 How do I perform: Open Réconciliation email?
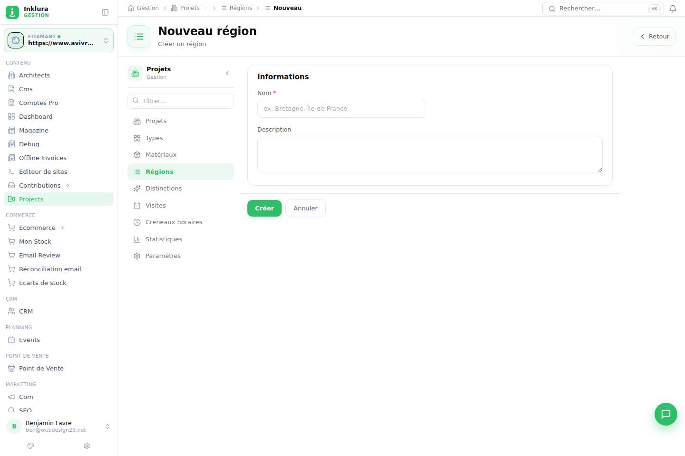(59, 269)
